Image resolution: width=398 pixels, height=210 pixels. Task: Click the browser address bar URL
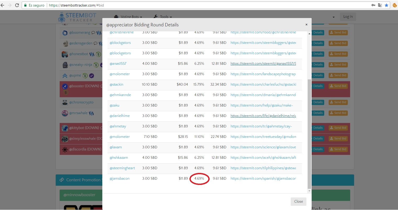pyautogui.click(x=76, y=5)
